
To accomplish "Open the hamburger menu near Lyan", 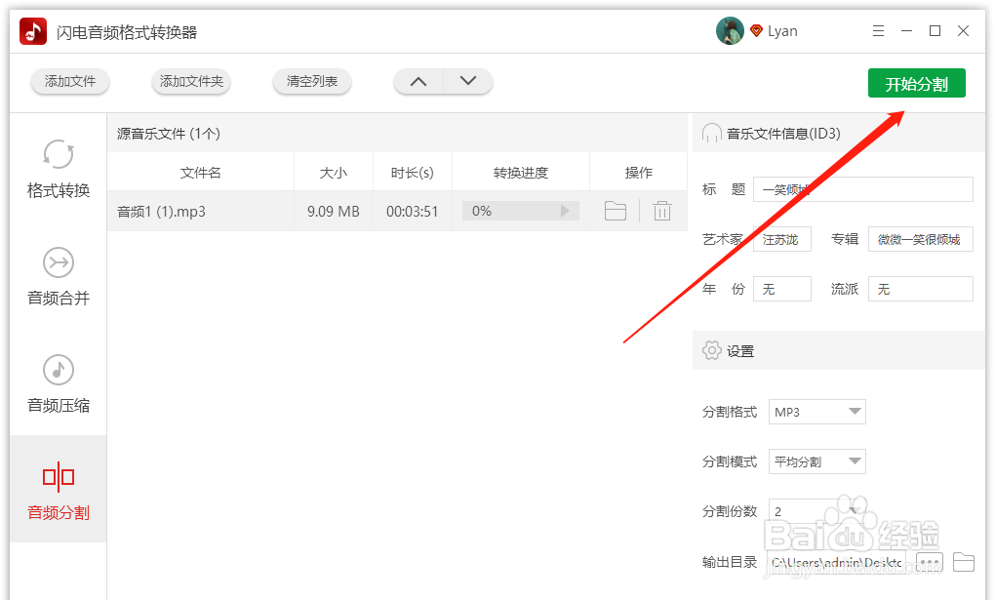I will coord(878,30).
